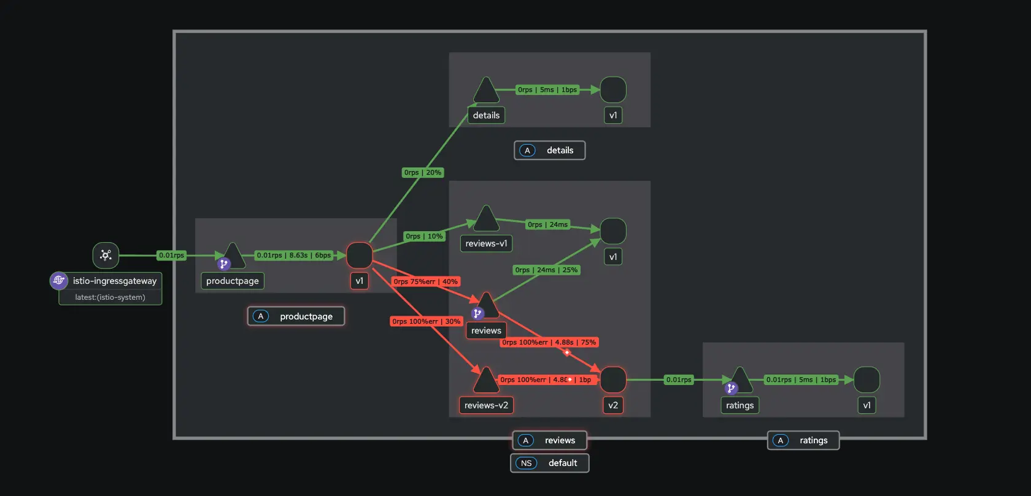This screenshot has height=496, width=1031.
Task: Click the details v1 workload node
Action: (612, 90)
